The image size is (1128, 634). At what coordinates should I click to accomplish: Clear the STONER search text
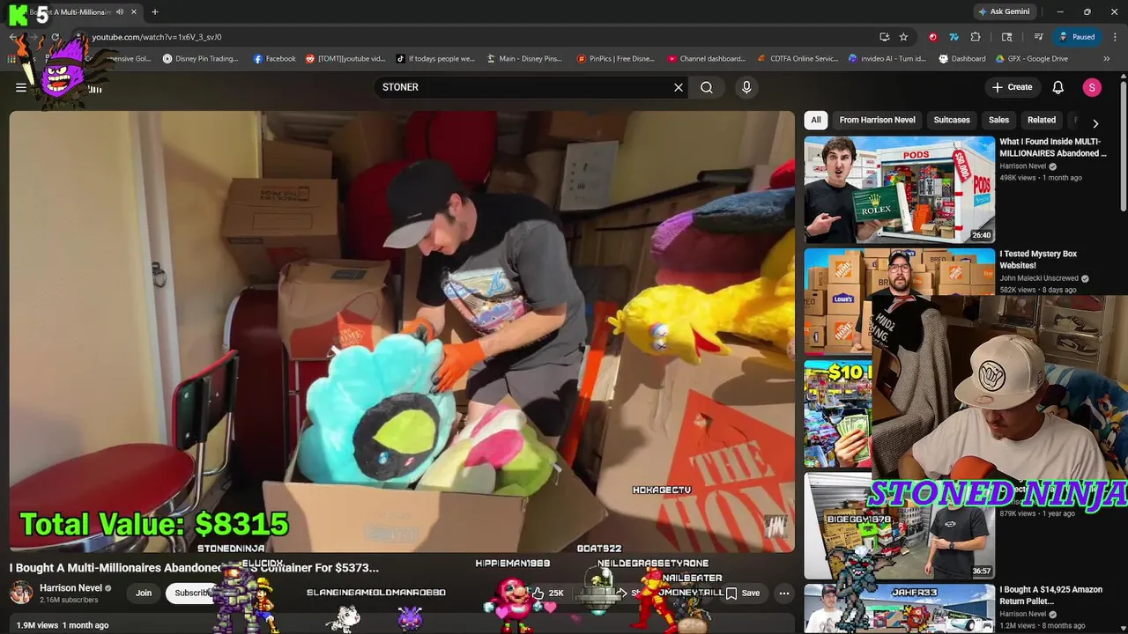point(679,87)
